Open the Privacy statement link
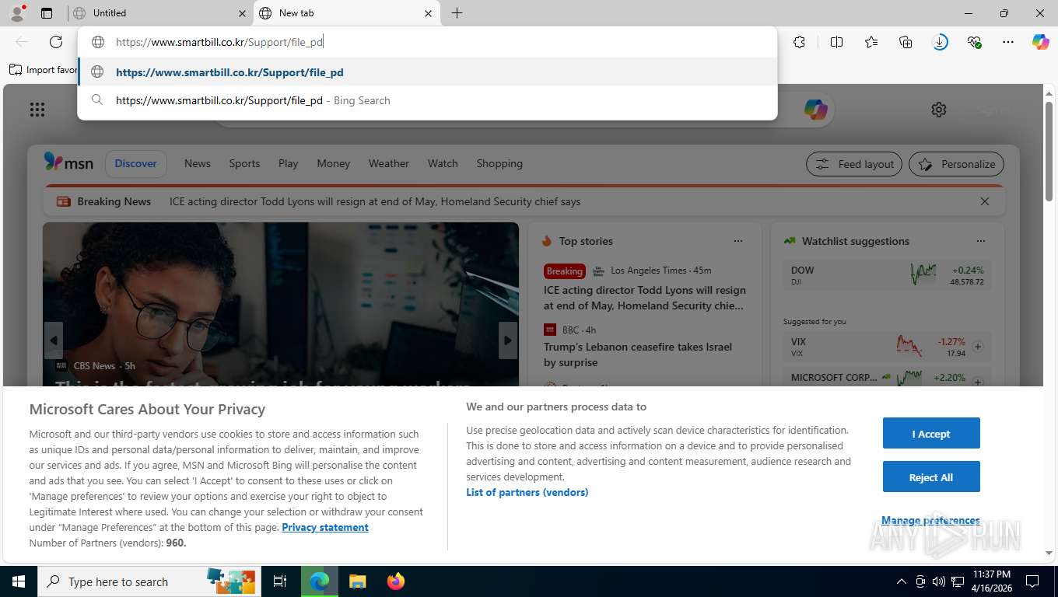Screen dimensions: 1058x597 coord(325,527)
